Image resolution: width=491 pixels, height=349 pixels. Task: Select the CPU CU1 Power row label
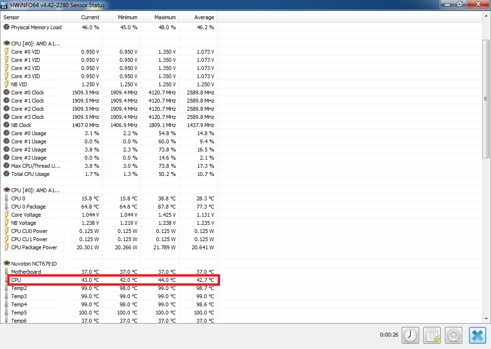29,239
